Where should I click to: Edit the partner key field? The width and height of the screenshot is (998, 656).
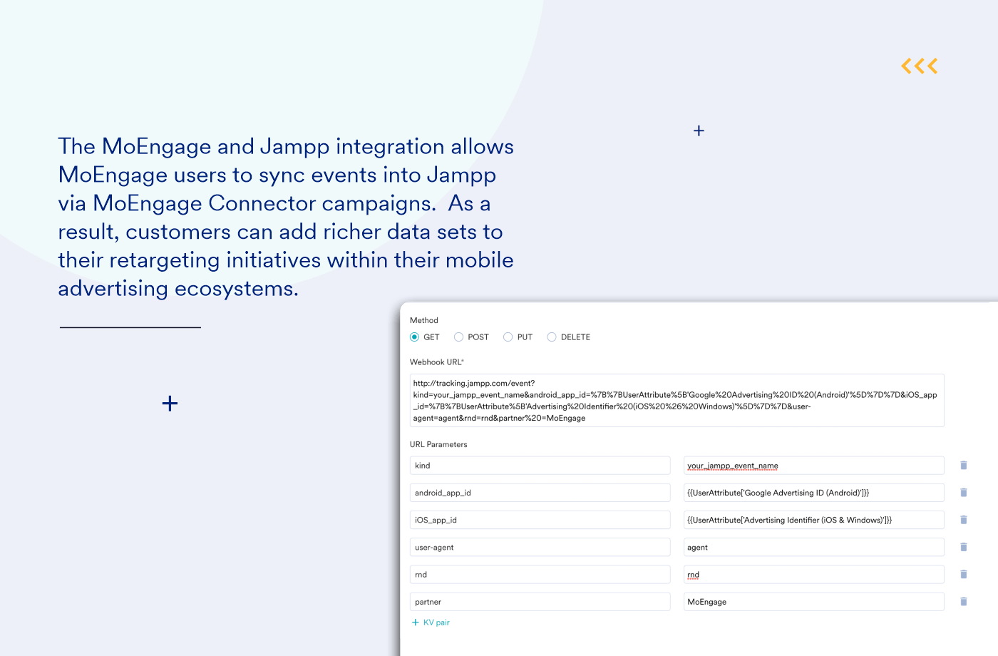[x=540, y=602]
